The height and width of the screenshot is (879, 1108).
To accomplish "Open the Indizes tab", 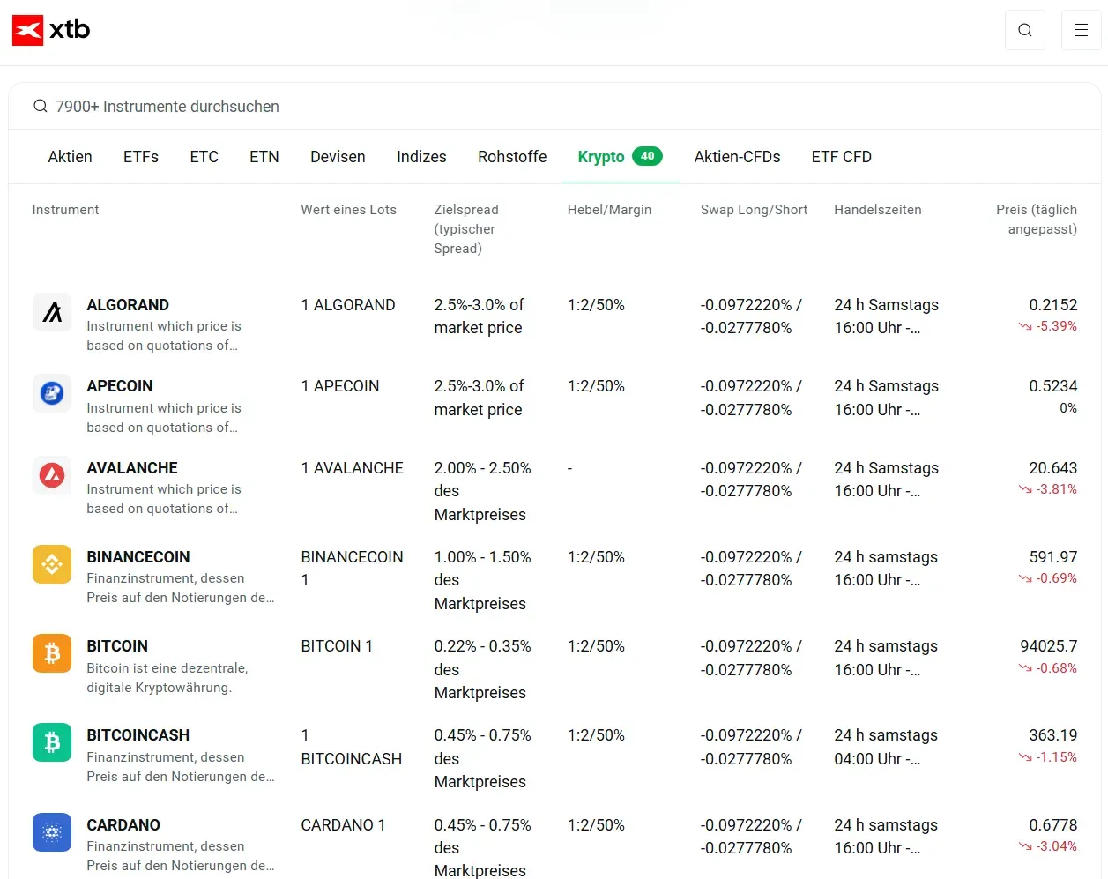I will [421, 157].
